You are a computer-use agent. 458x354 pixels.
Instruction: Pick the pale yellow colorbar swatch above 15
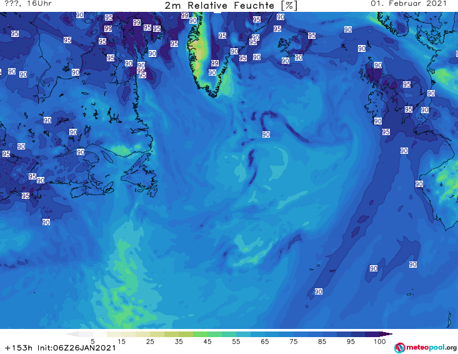[129, 334]
